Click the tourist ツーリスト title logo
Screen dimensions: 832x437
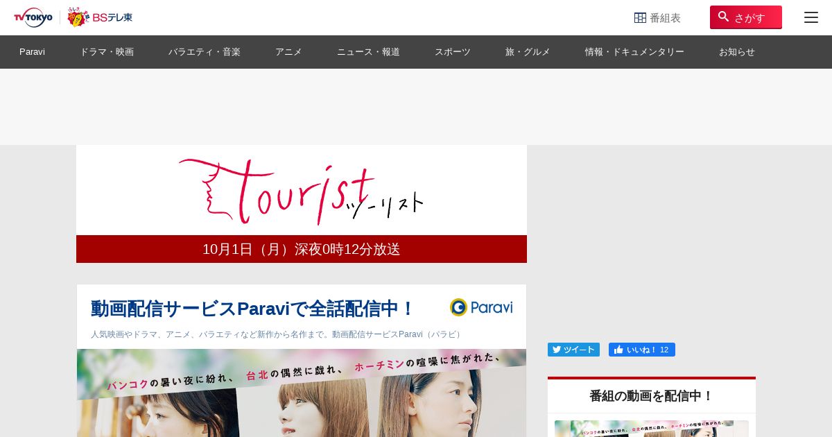(x=302, y=191)
